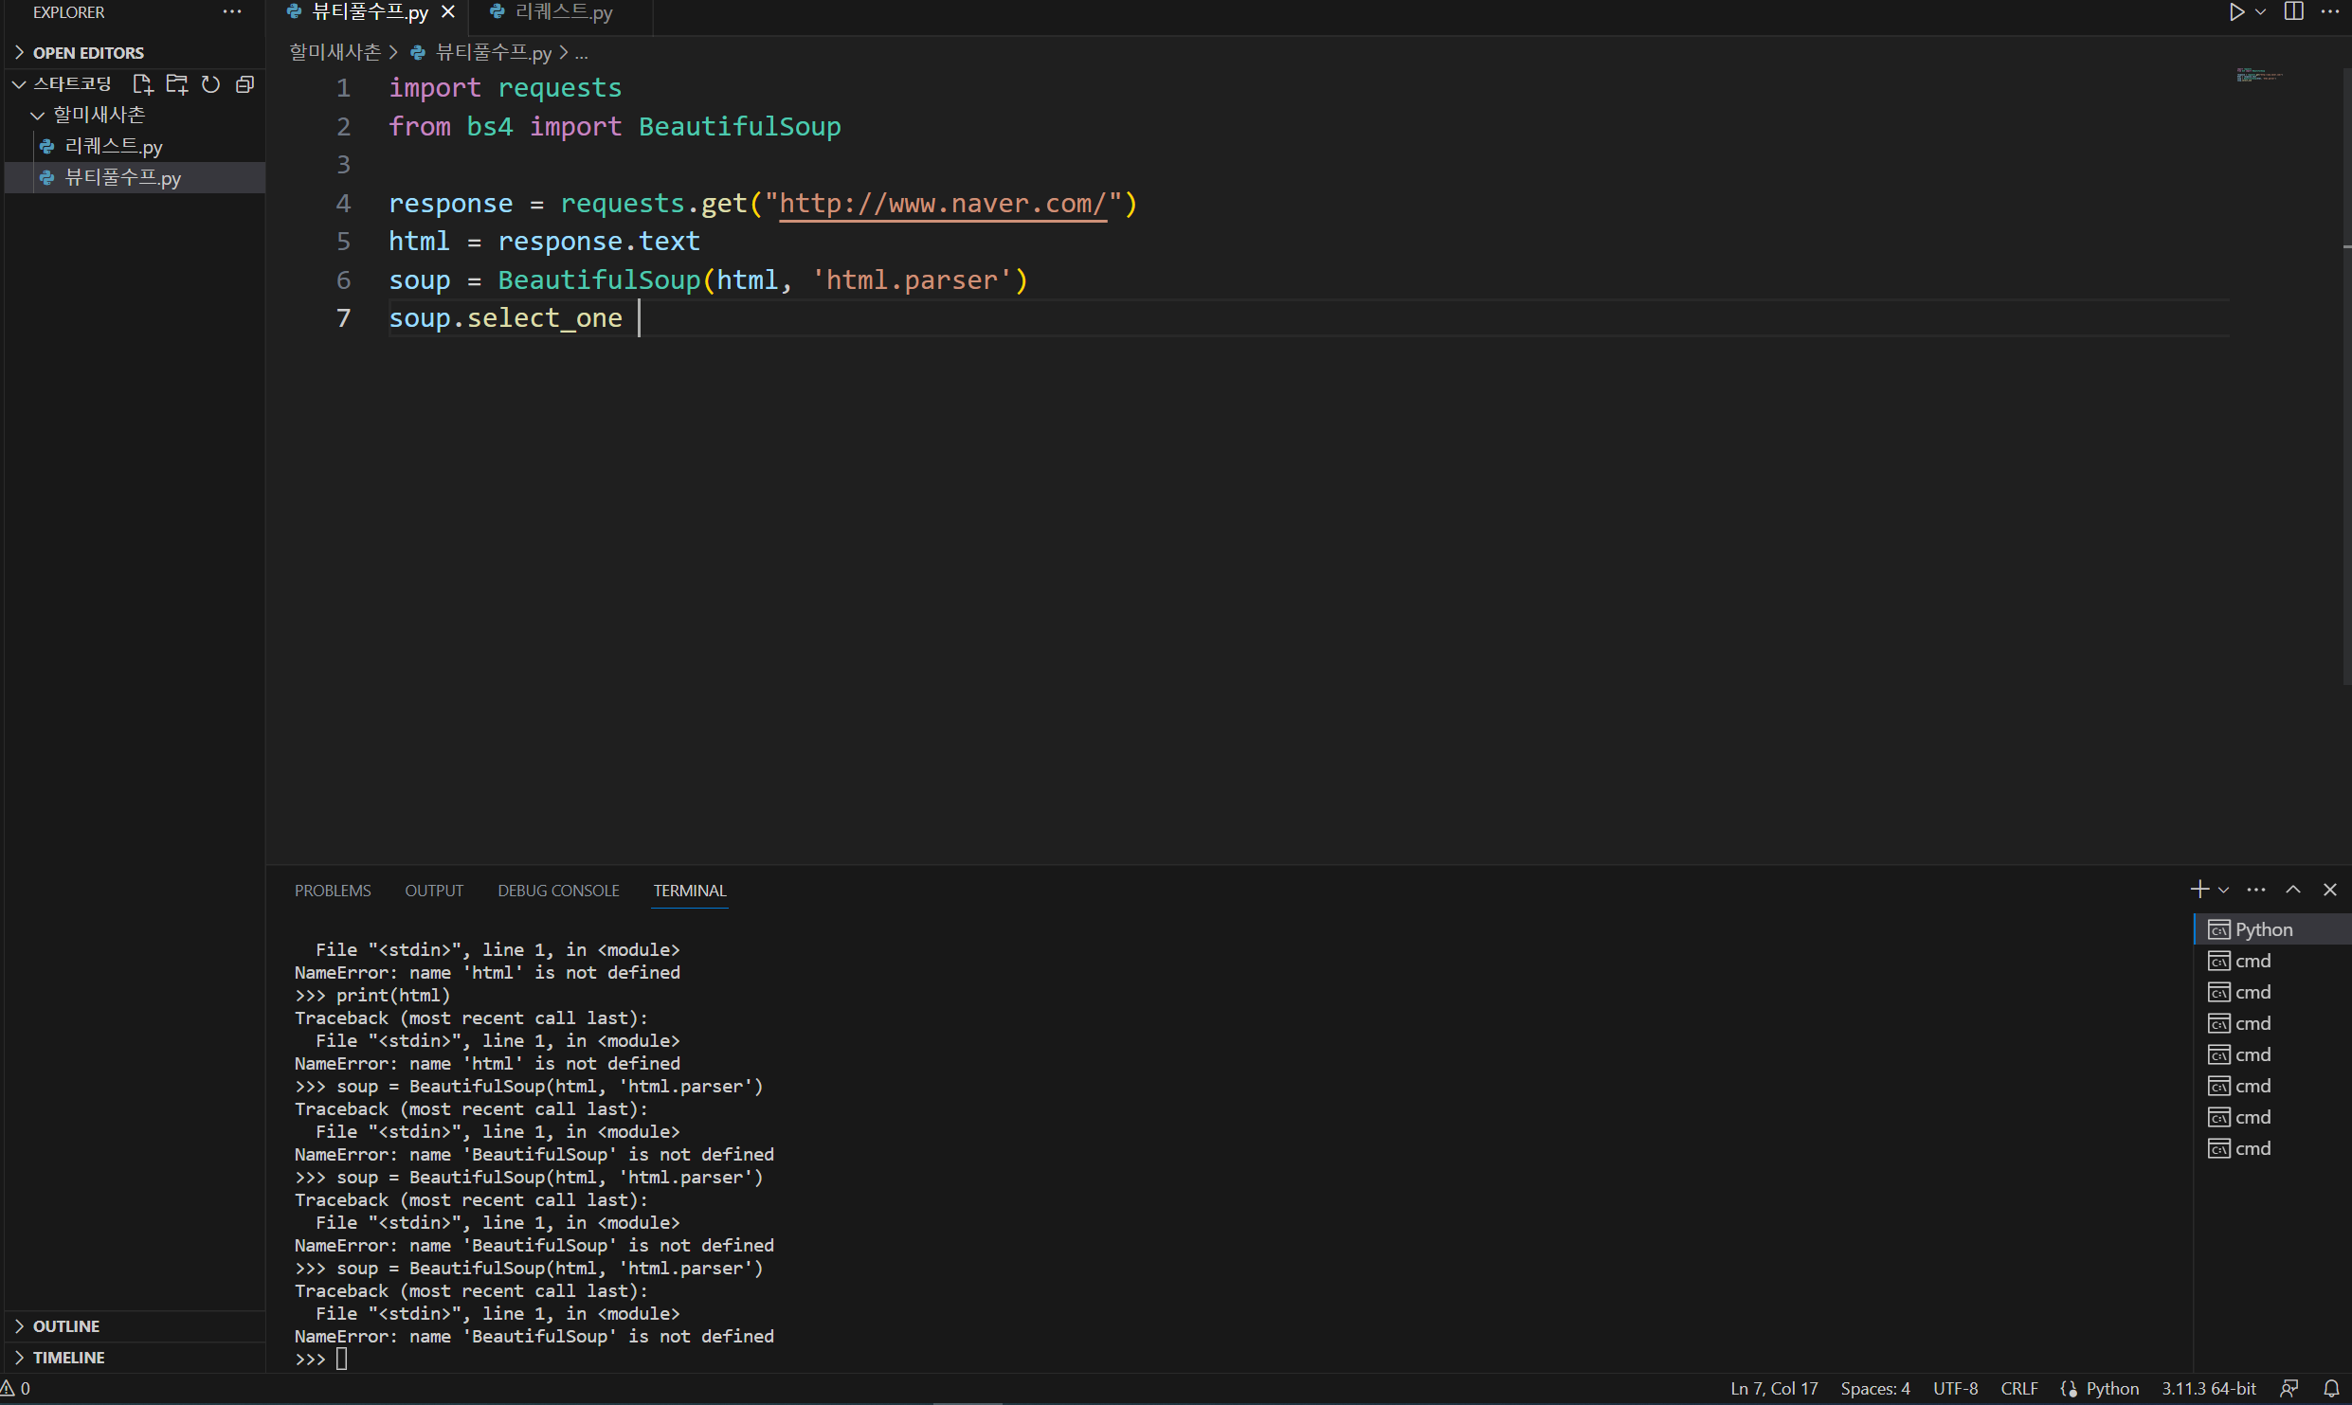This screenshot has width=2352, height=1405.
Task: Maximize the panel with up chevron
Action: click(2293, 890)
